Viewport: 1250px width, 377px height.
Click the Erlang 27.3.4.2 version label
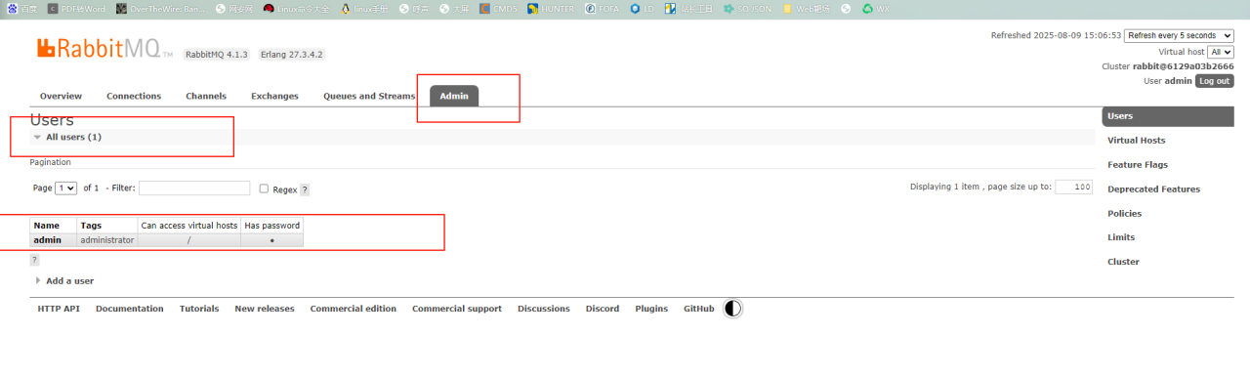292,55
